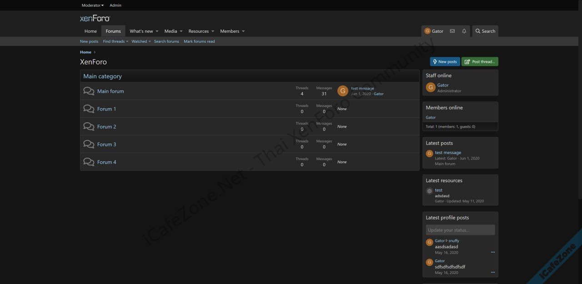Click the Forum 3 speech bubble icon

point(89,144)
